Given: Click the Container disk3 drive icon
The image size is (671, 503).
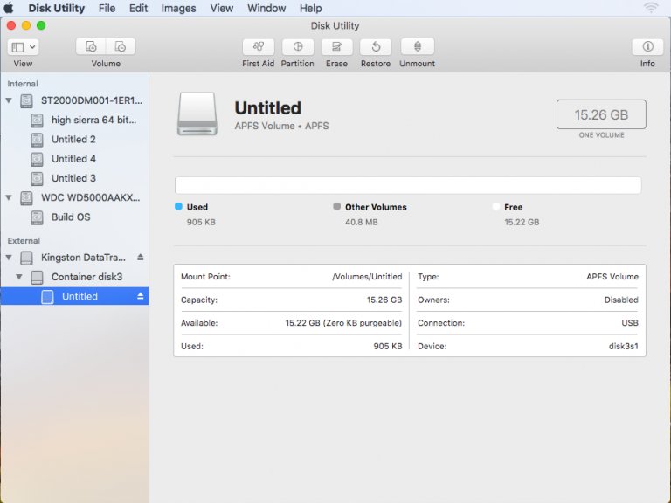Looking at the screenshot, I should (38, 277).
